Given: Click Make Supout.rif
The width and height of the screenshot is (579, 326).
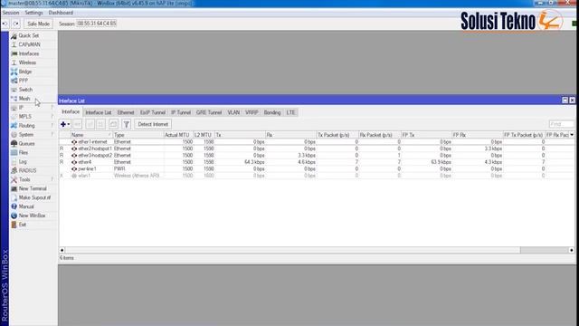Looking at the screenshot, I should [x=34, y=197].
